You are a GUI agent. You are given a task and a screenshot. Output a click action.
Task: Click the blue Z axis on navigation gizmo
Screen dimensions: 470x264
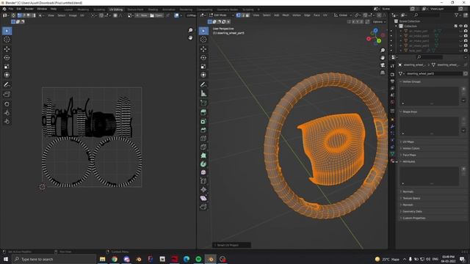[375, 31]
